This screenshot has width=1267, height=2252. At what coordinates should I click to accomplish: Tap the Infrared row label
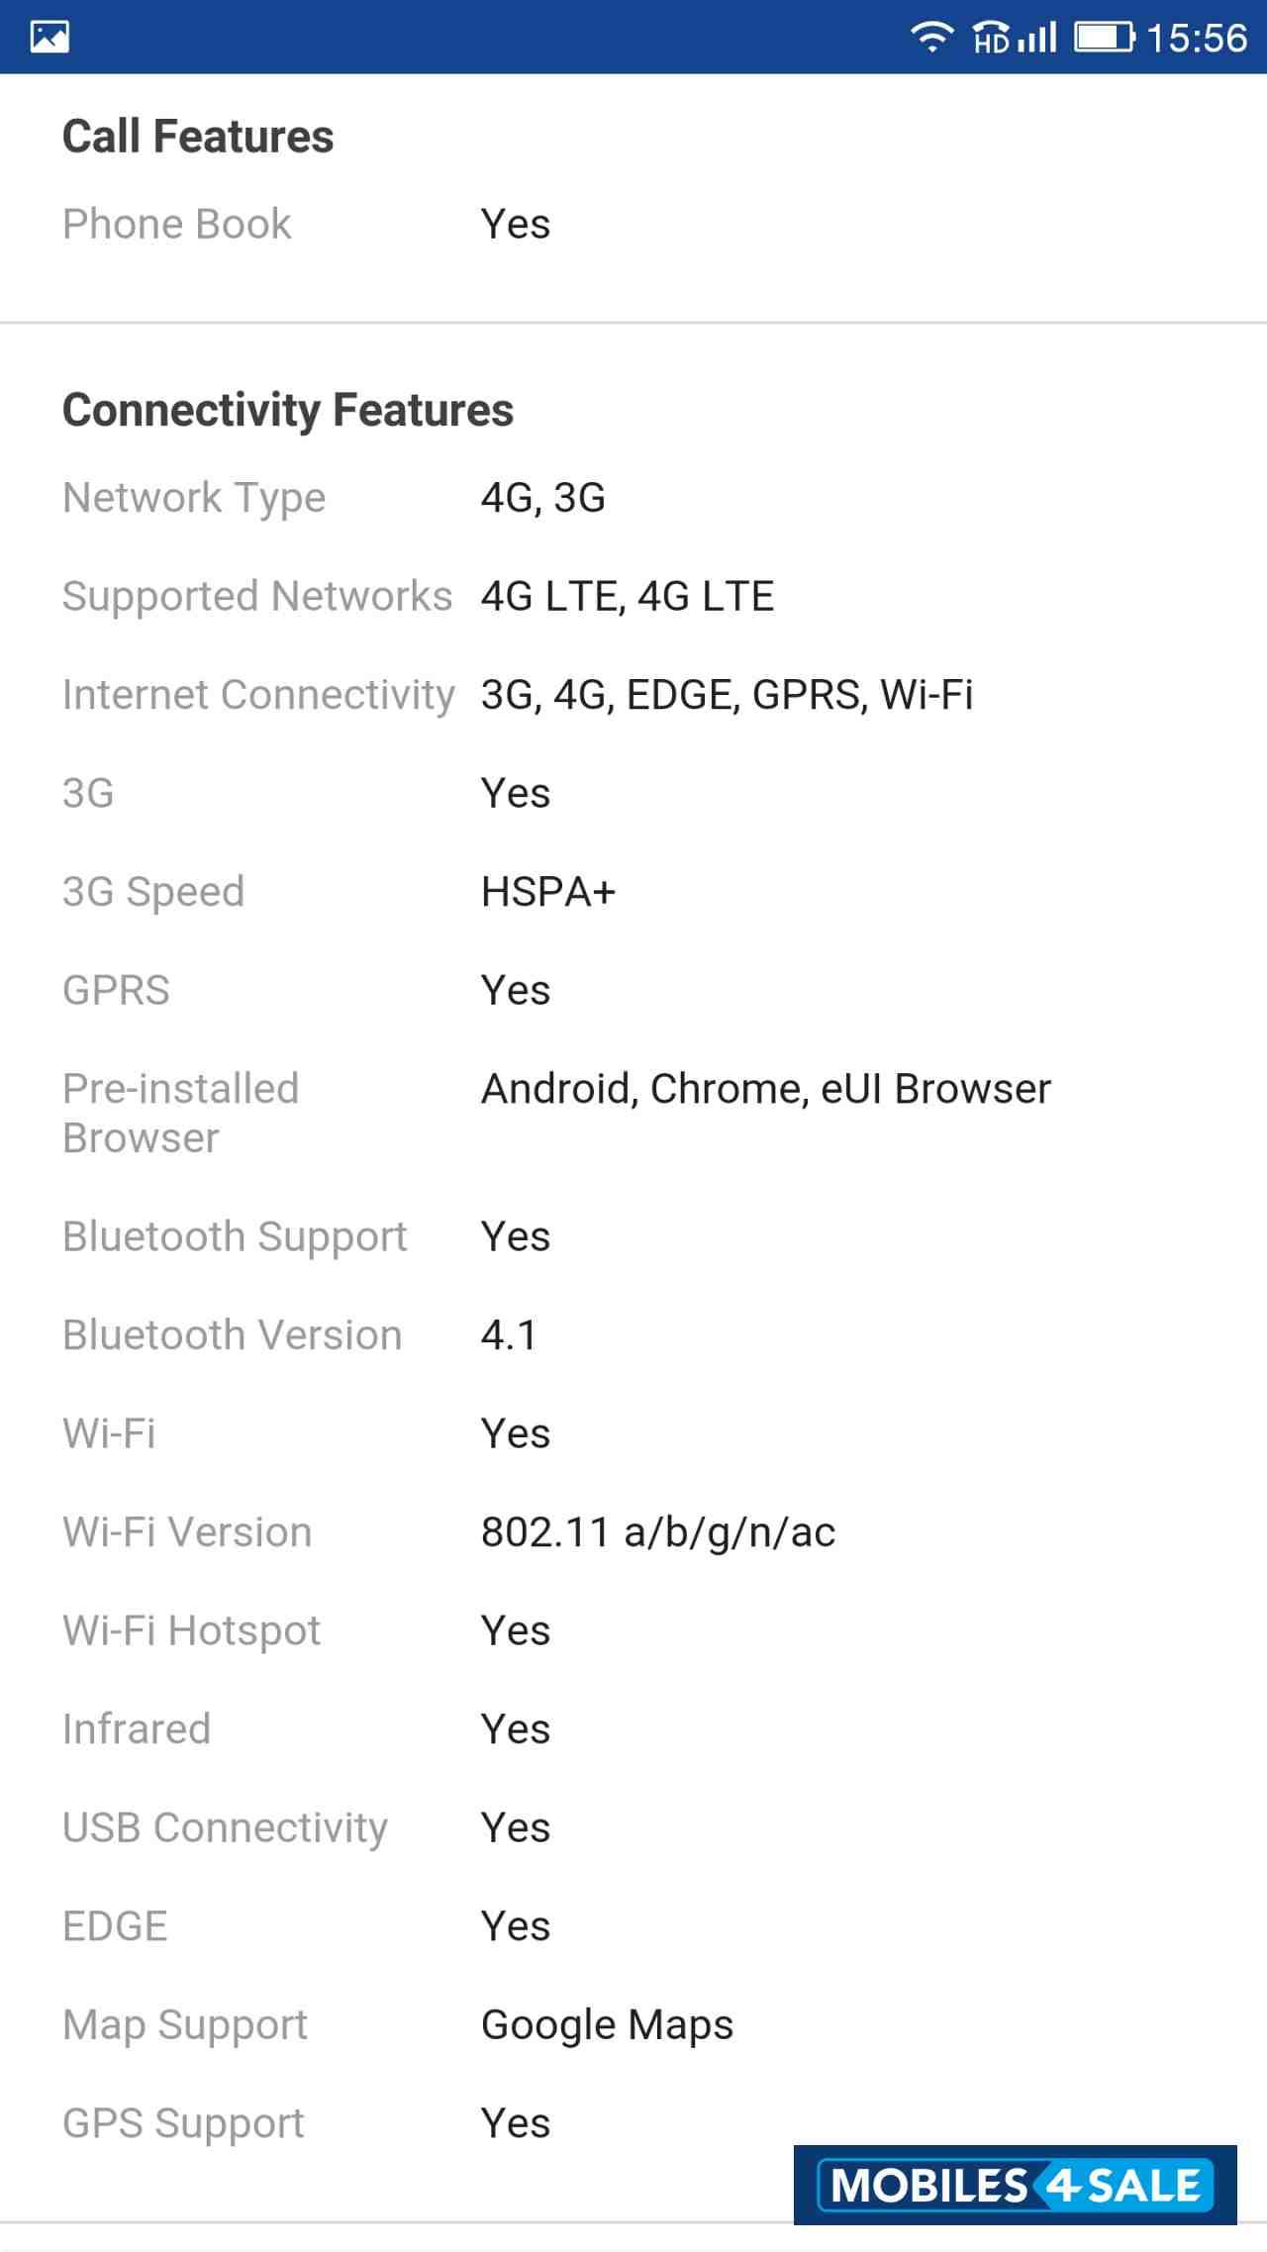click(x=137, y=1729)
